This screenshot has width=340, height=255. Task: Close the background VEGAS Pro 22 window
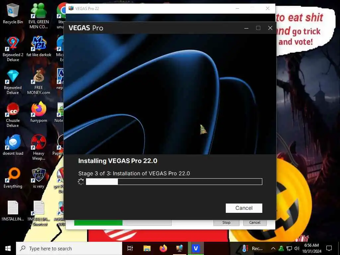pos(268,8)
